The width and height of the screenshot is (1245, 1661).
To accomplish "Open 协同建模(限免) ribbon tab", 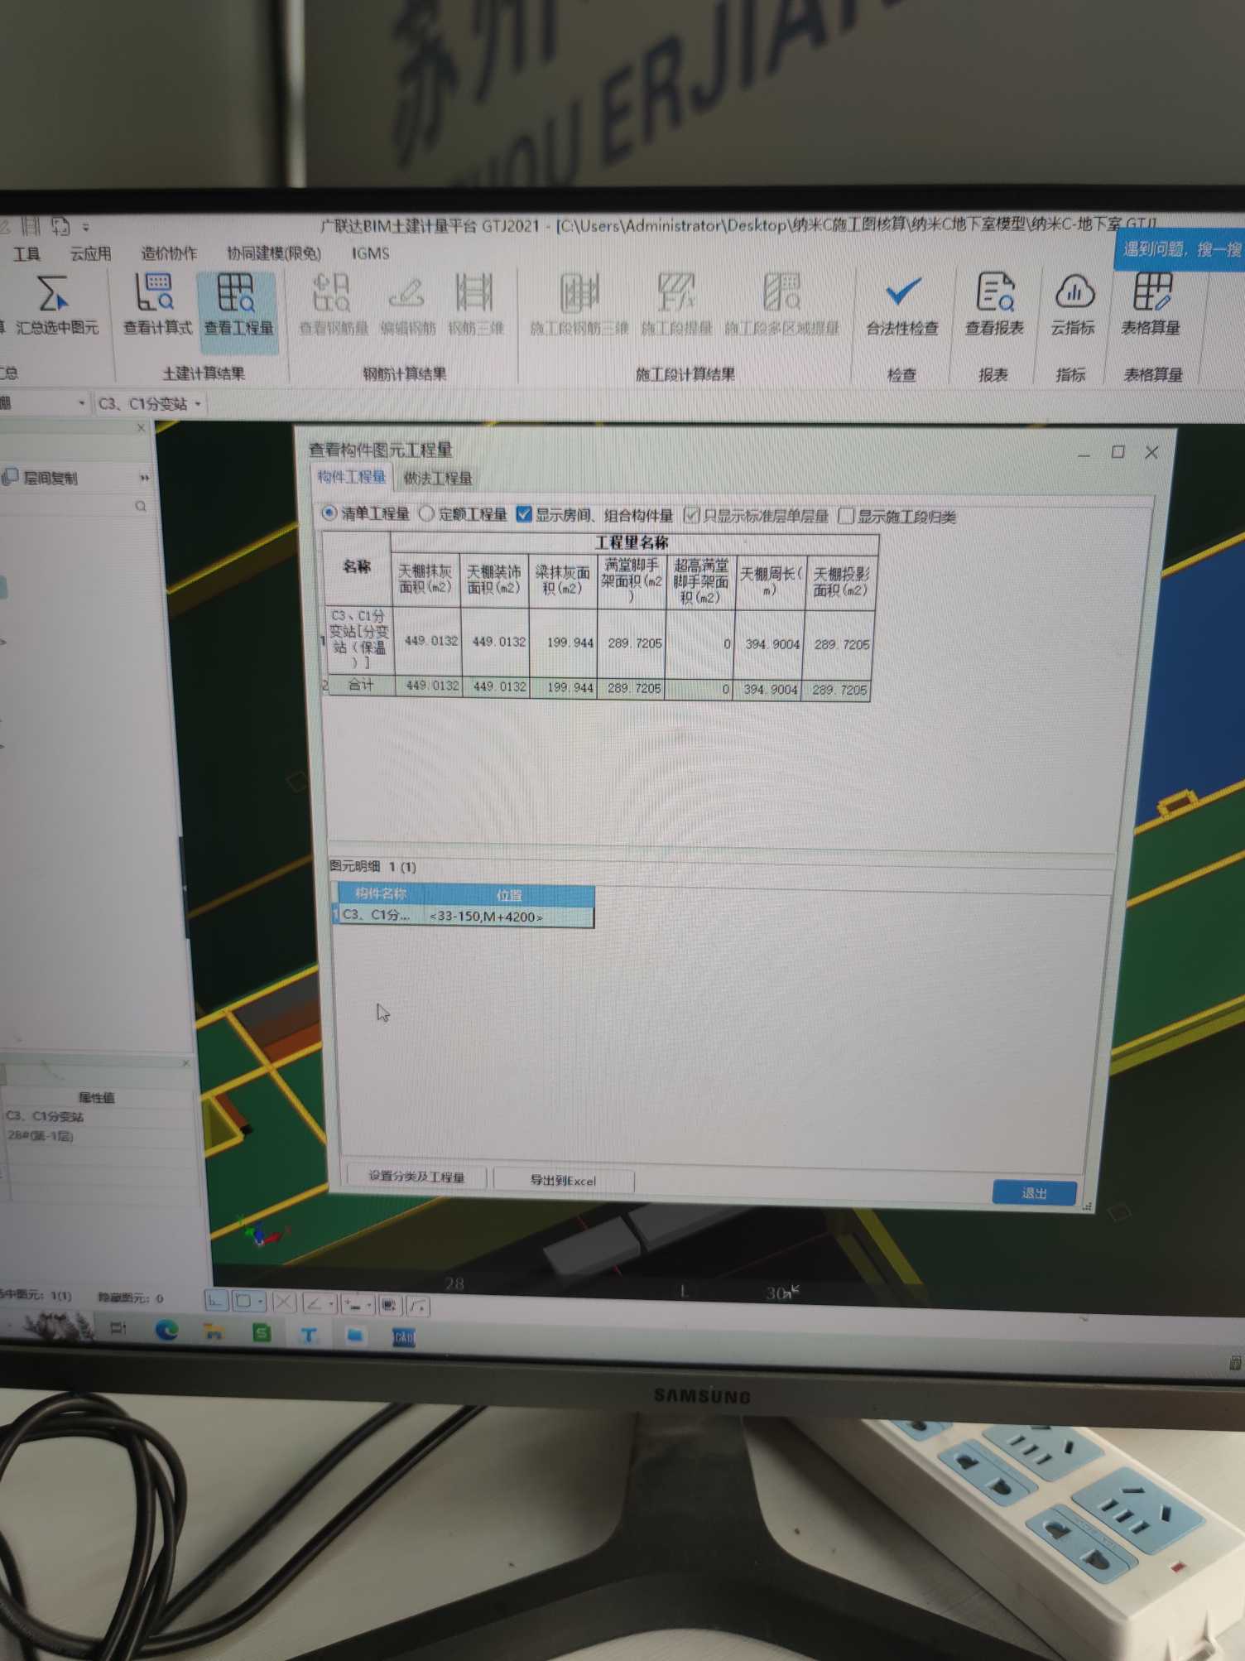I will point(274,253).
